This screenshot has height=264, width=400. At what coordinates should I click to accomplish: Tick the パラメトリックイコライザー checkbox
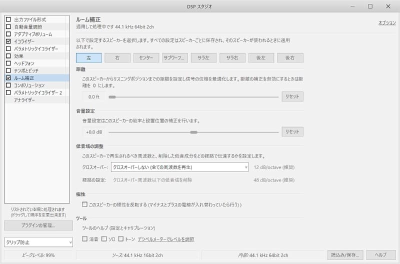(8, 48)
